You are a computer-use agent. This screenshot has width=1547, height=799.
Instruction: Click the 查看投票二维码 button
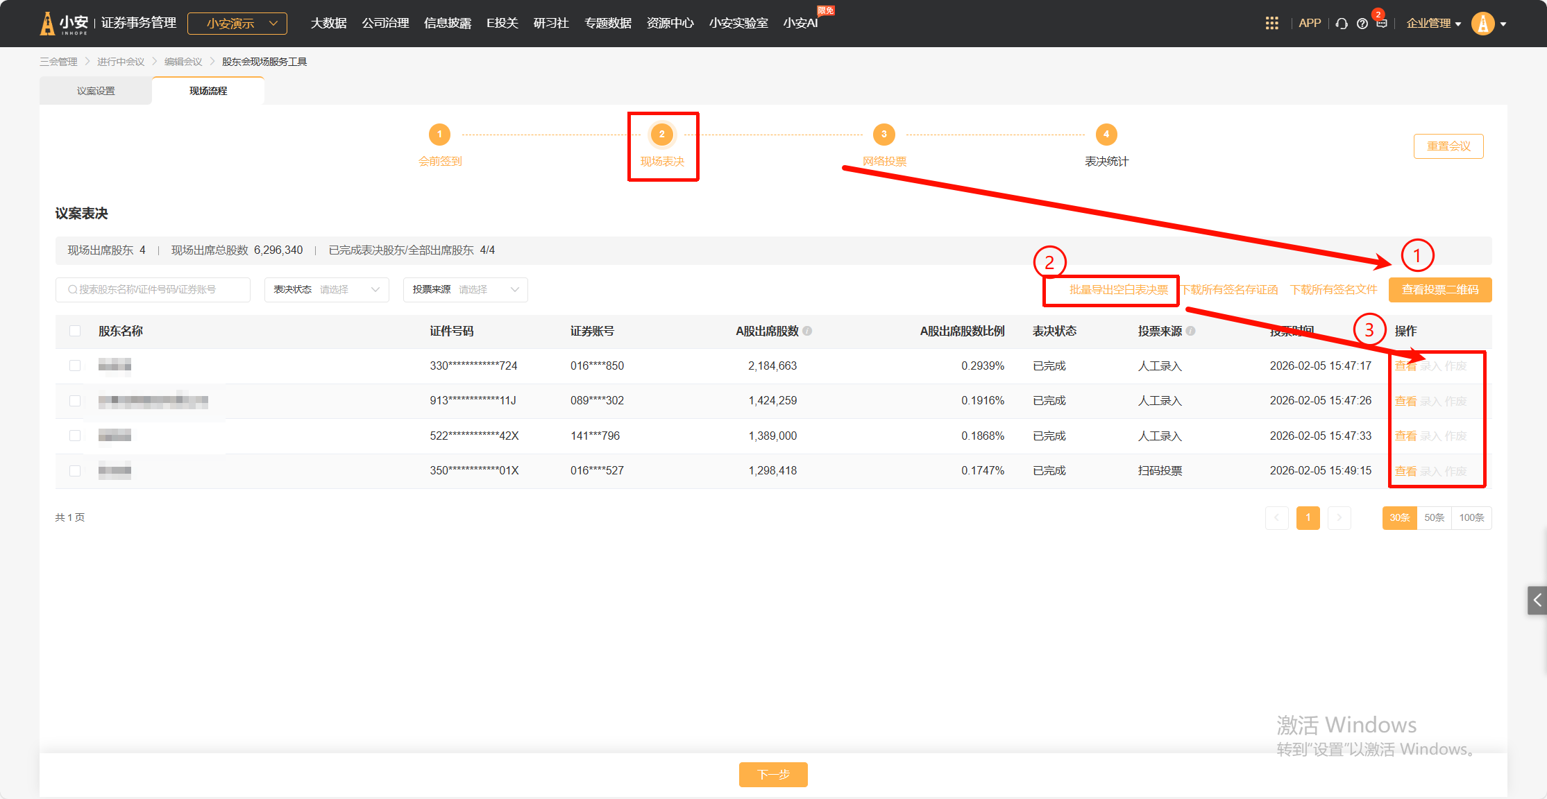tap(1439, 290)
